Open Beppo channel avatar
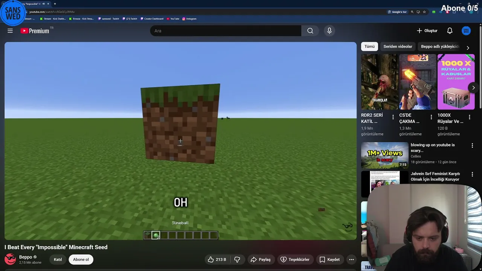 [x=10, y=259]
